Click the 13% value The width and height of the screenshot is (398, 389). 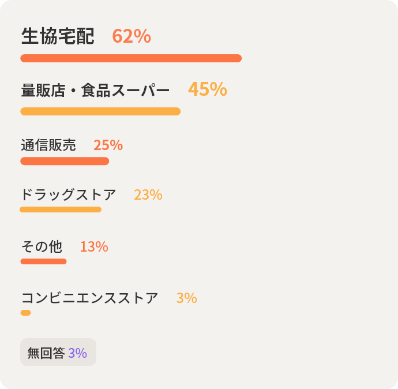point(94,247)
